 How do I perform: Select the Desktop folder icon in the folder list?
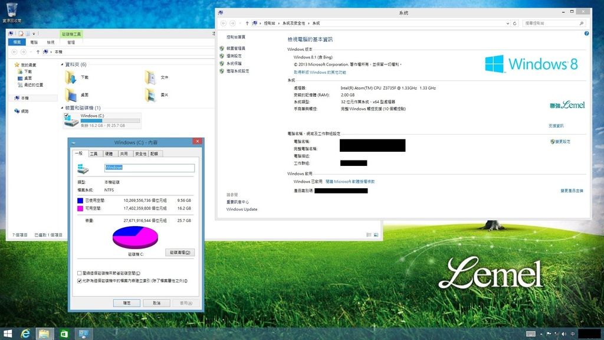71,95
